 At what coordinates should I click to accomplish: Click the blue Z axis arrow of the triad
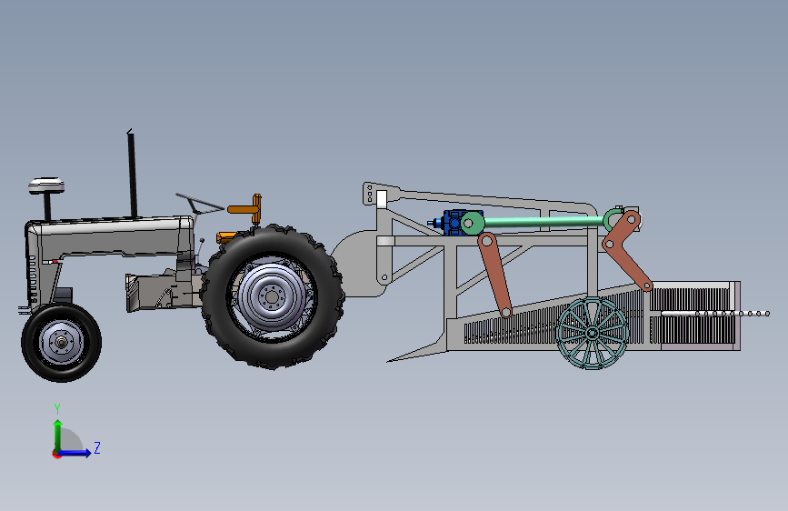click(75, 453)
